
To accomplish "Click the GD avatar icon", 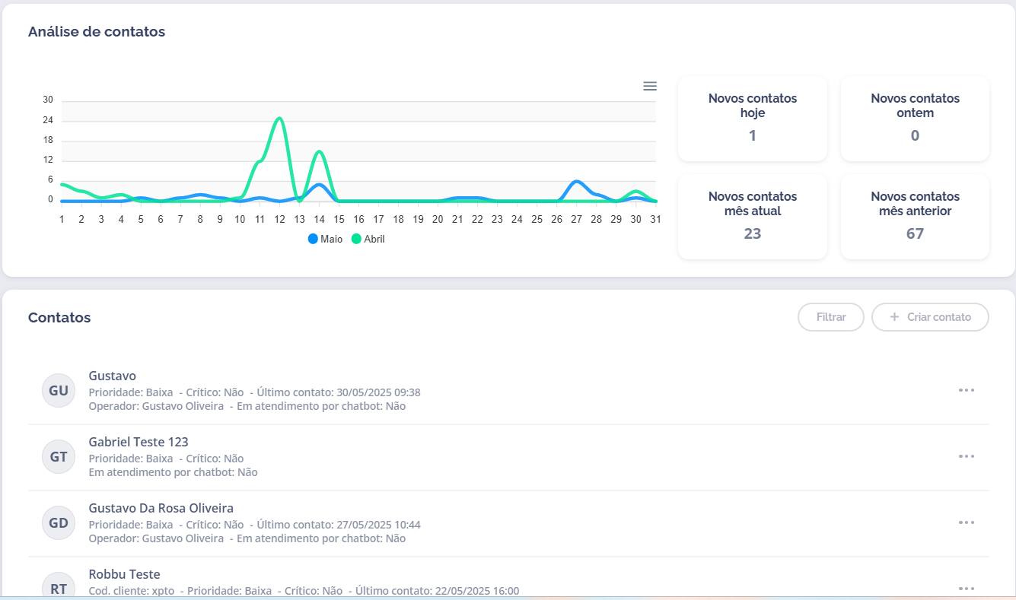I will (x=59, y=523).
